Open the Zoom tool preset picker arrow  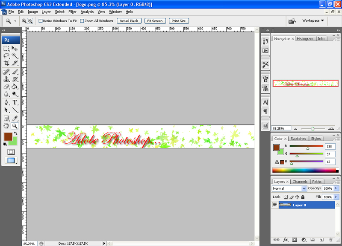click(x=15, y=21)
